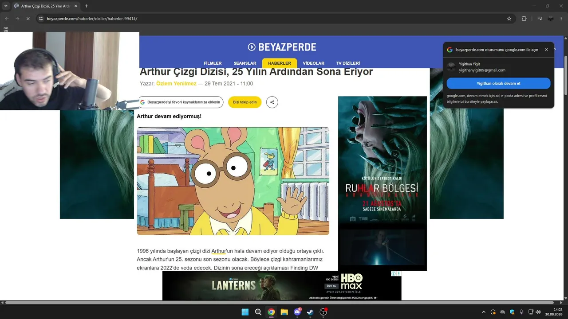This screenshot has width=568, height=319.
Task: Focus the beyazperde.com address bar
Action: click(275, 19)
